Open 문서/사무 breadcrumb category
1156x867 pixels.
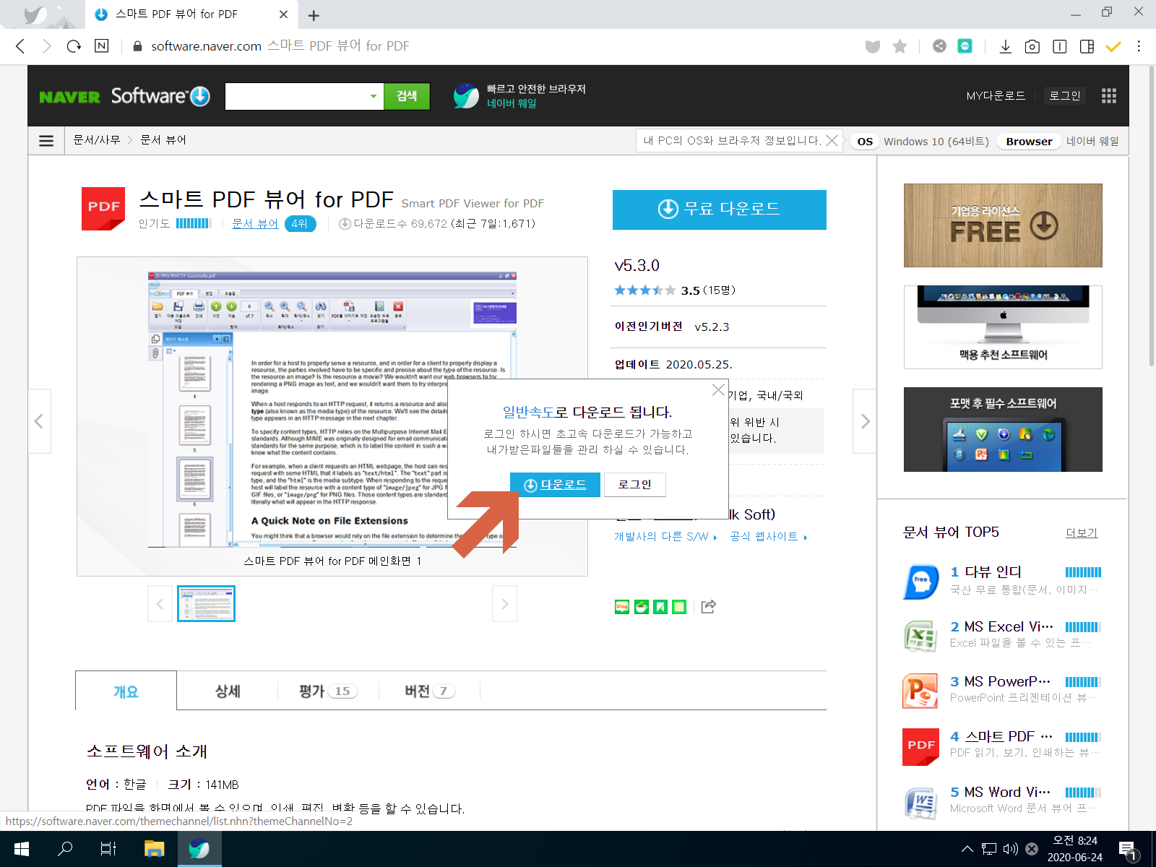(x=97, y=140)
